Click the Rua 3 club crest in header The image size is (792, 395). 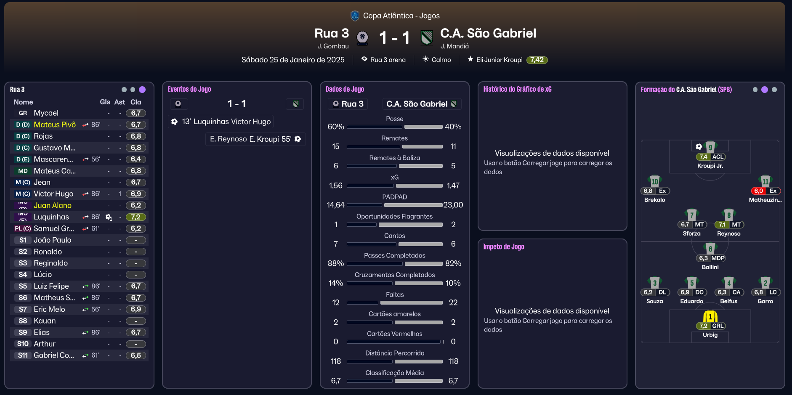(x=362, y=38)
